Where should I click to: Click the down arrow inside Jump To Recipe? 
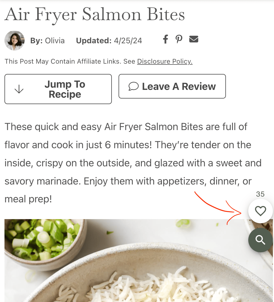[19, 89]
